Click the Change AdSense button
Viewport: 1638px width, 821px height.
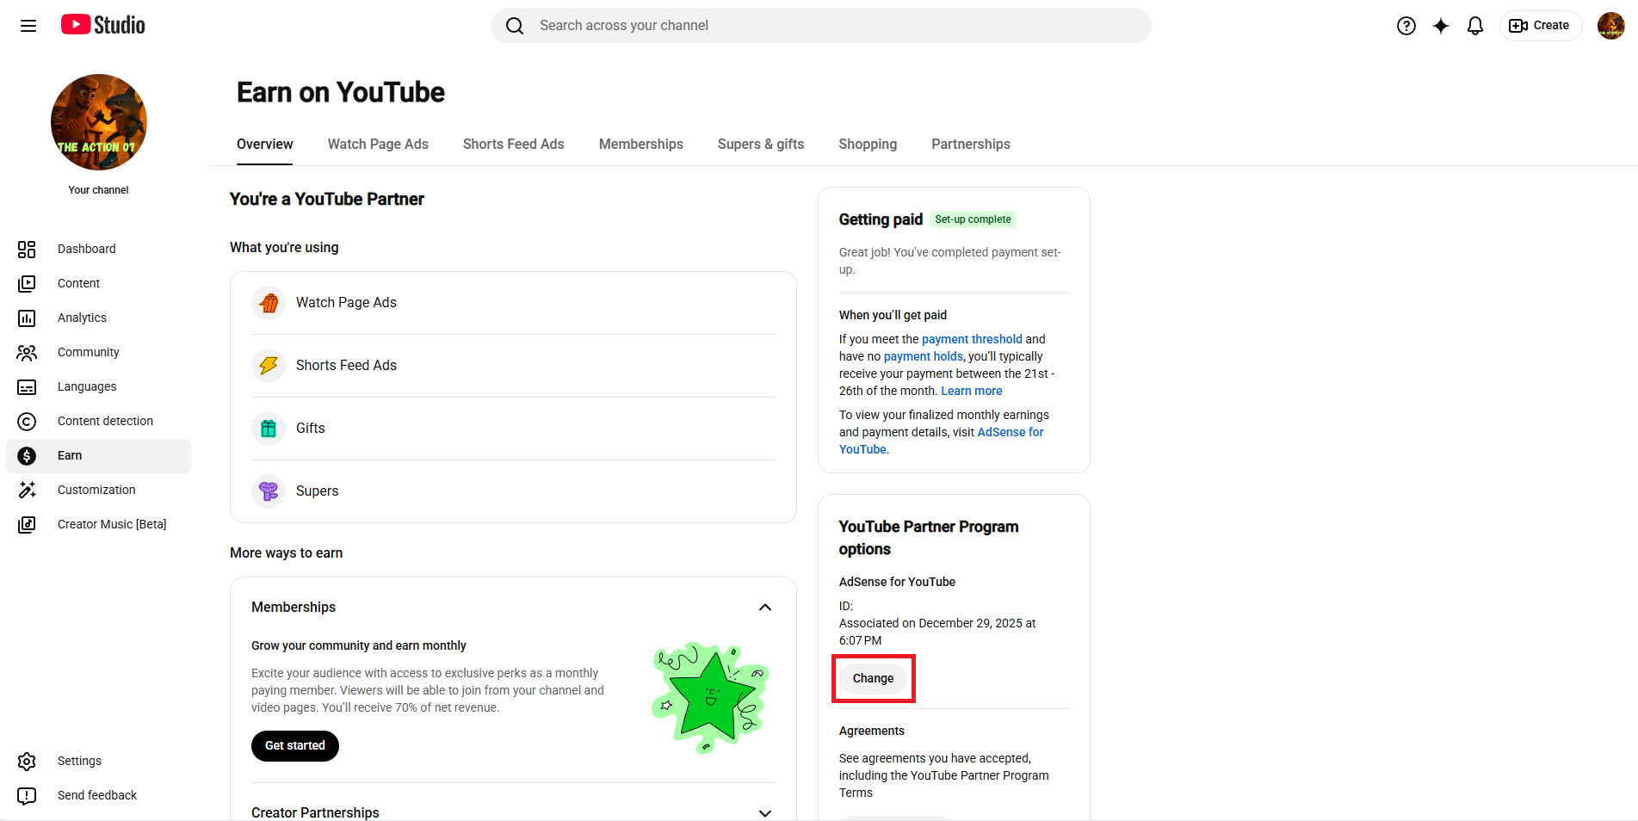(873, 678)
